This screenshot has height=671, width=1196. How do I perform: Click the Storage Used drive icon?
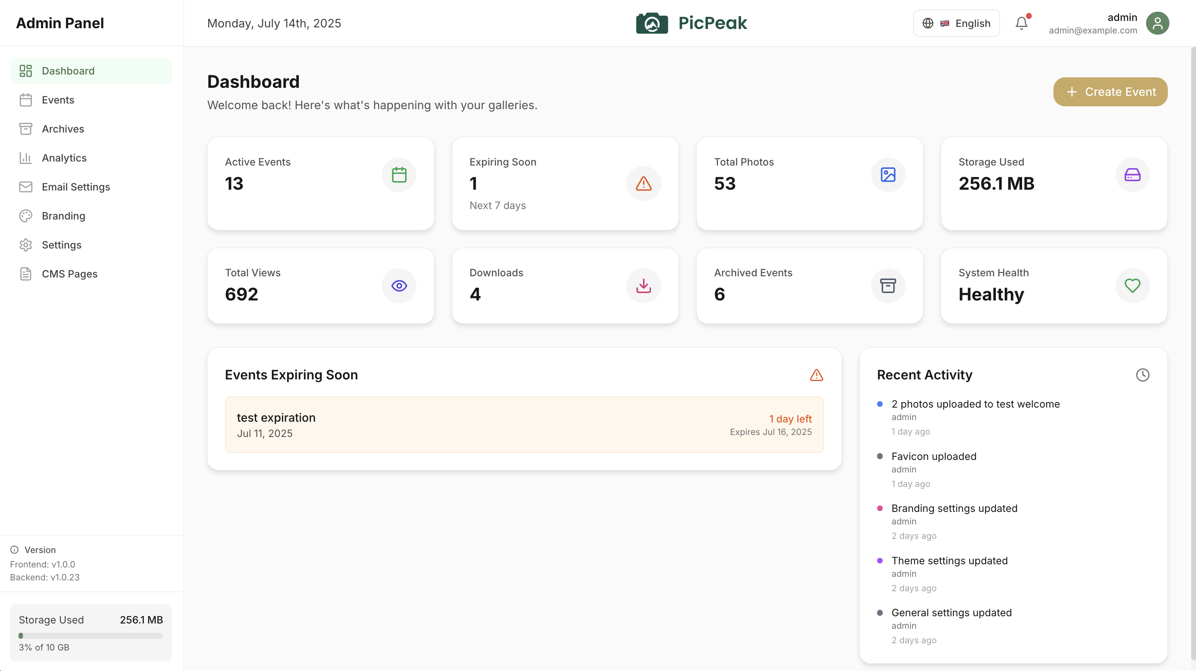[1132, 175]
